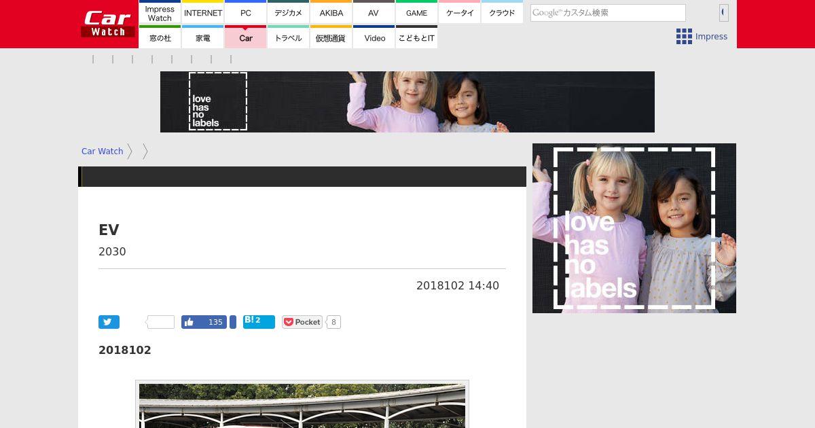This screenshot has height=428, width=815.
Task: Click the article heading EV
Action: [x=109, y=230]
